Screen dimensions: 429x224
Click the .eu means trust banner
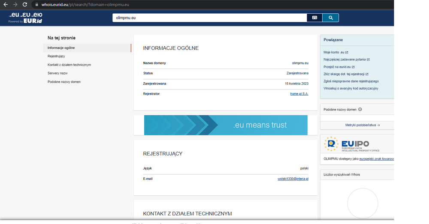[x=226, y=125]
